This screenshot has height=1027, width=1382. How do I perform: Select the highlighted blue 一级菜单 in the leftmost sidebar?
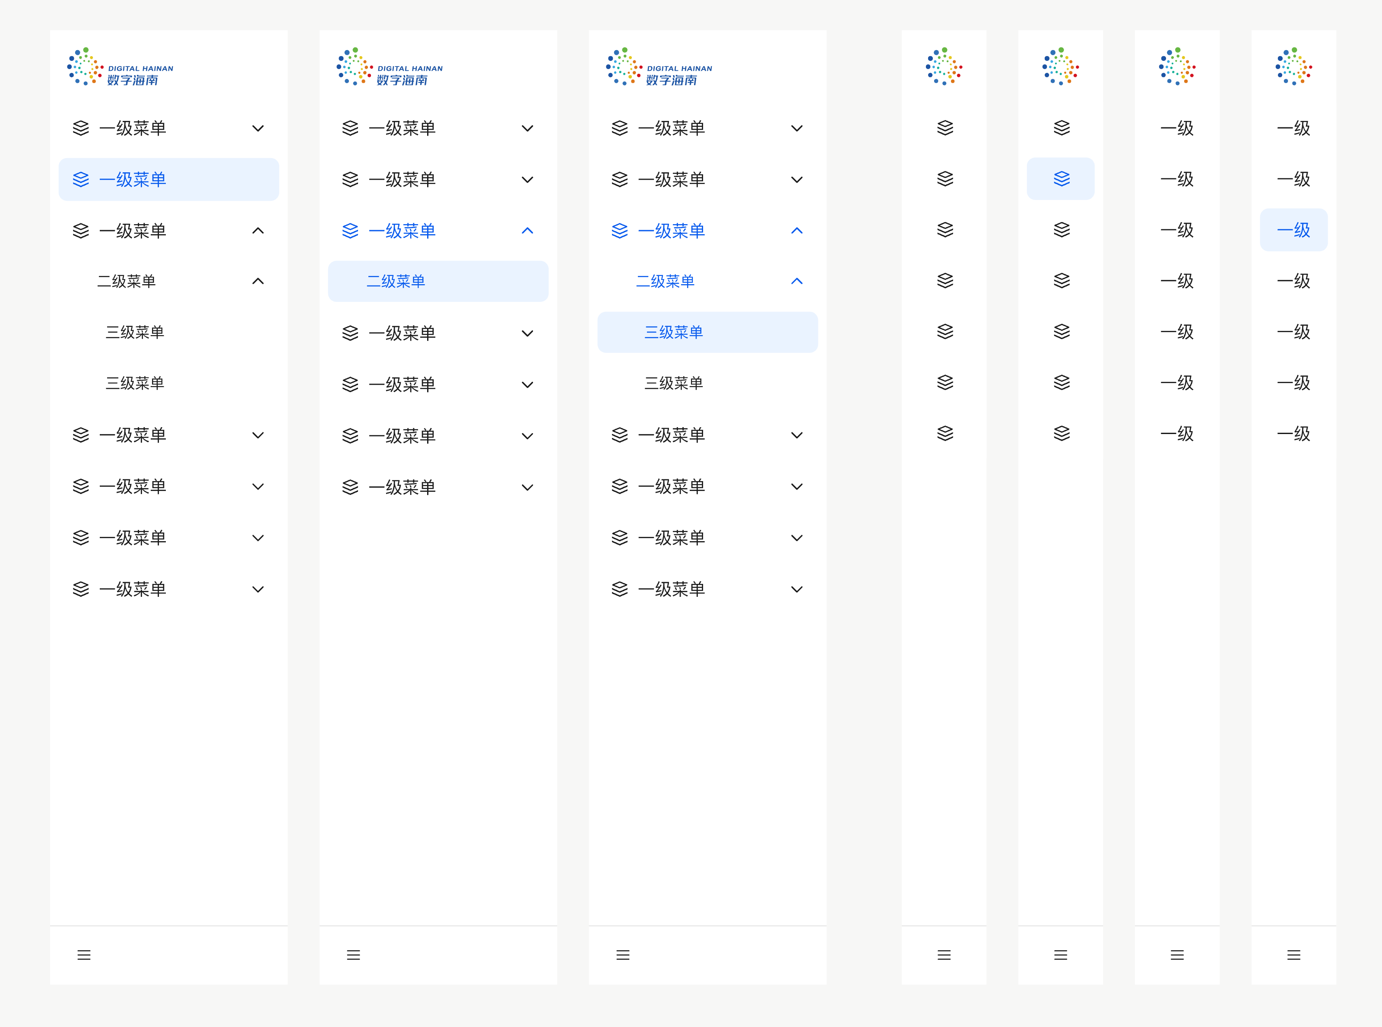[x=168, y=180]
